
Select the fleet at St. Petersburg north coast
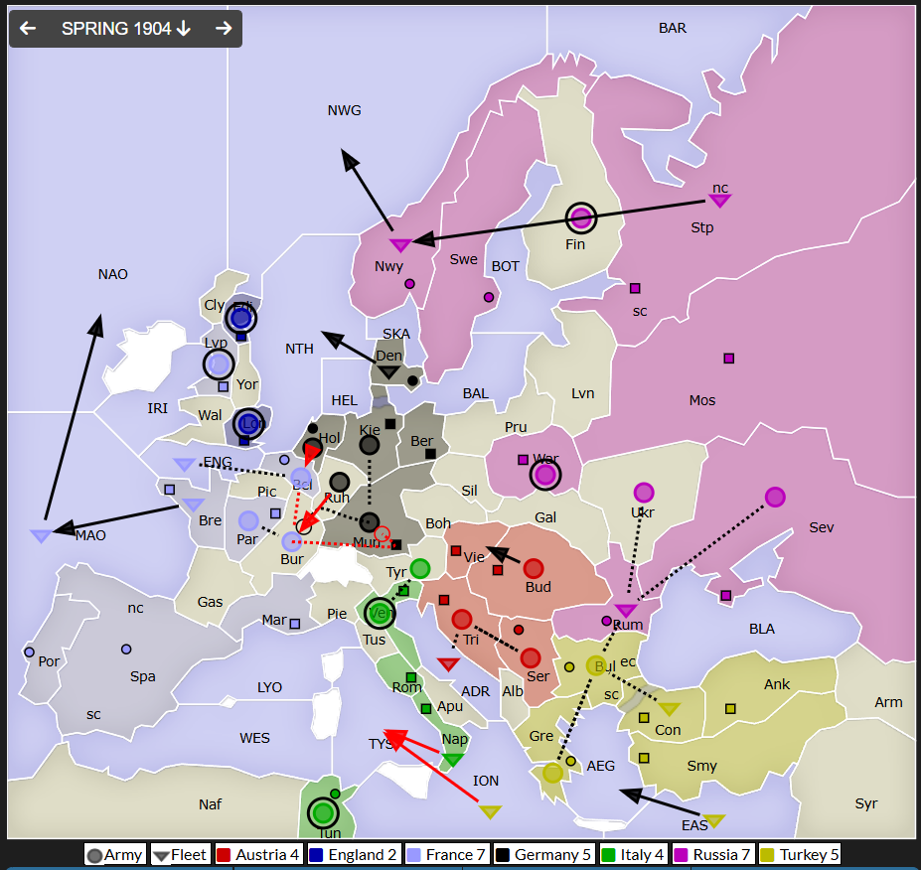tap(720, 201)
